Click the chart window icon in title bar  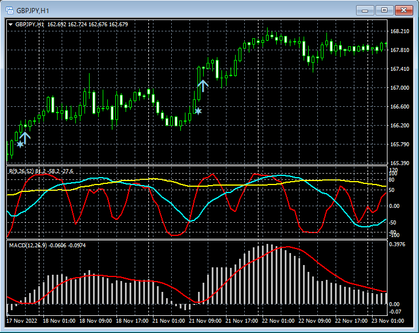[10, 10]
